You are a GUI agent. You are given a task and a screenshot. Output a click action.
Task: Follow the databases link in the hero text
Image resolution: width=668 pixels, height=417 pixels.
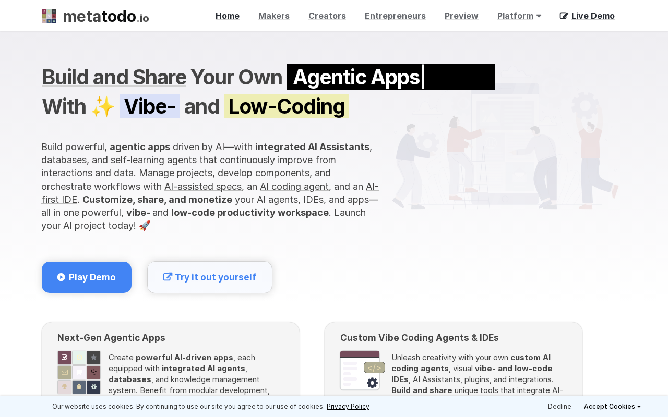point(64,160)
